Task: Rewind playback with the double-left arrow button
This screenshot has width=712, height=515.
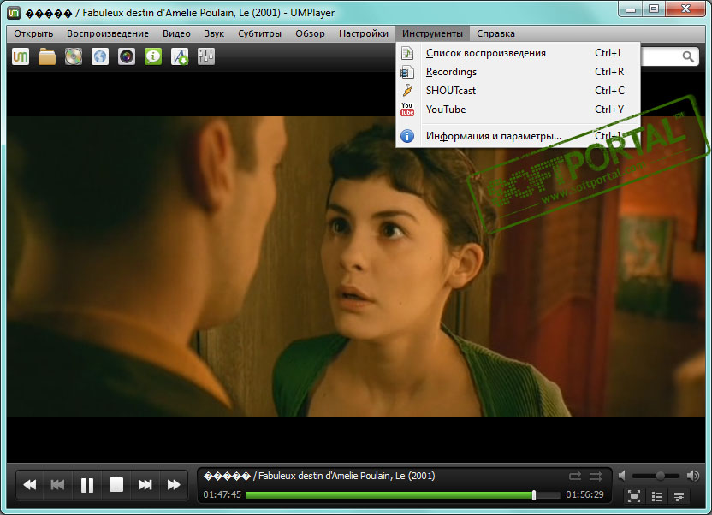Action: pos(30,485)
